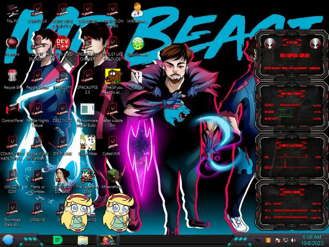Select the NEVER USED! Dev-C++ icon

coord(62,47)
